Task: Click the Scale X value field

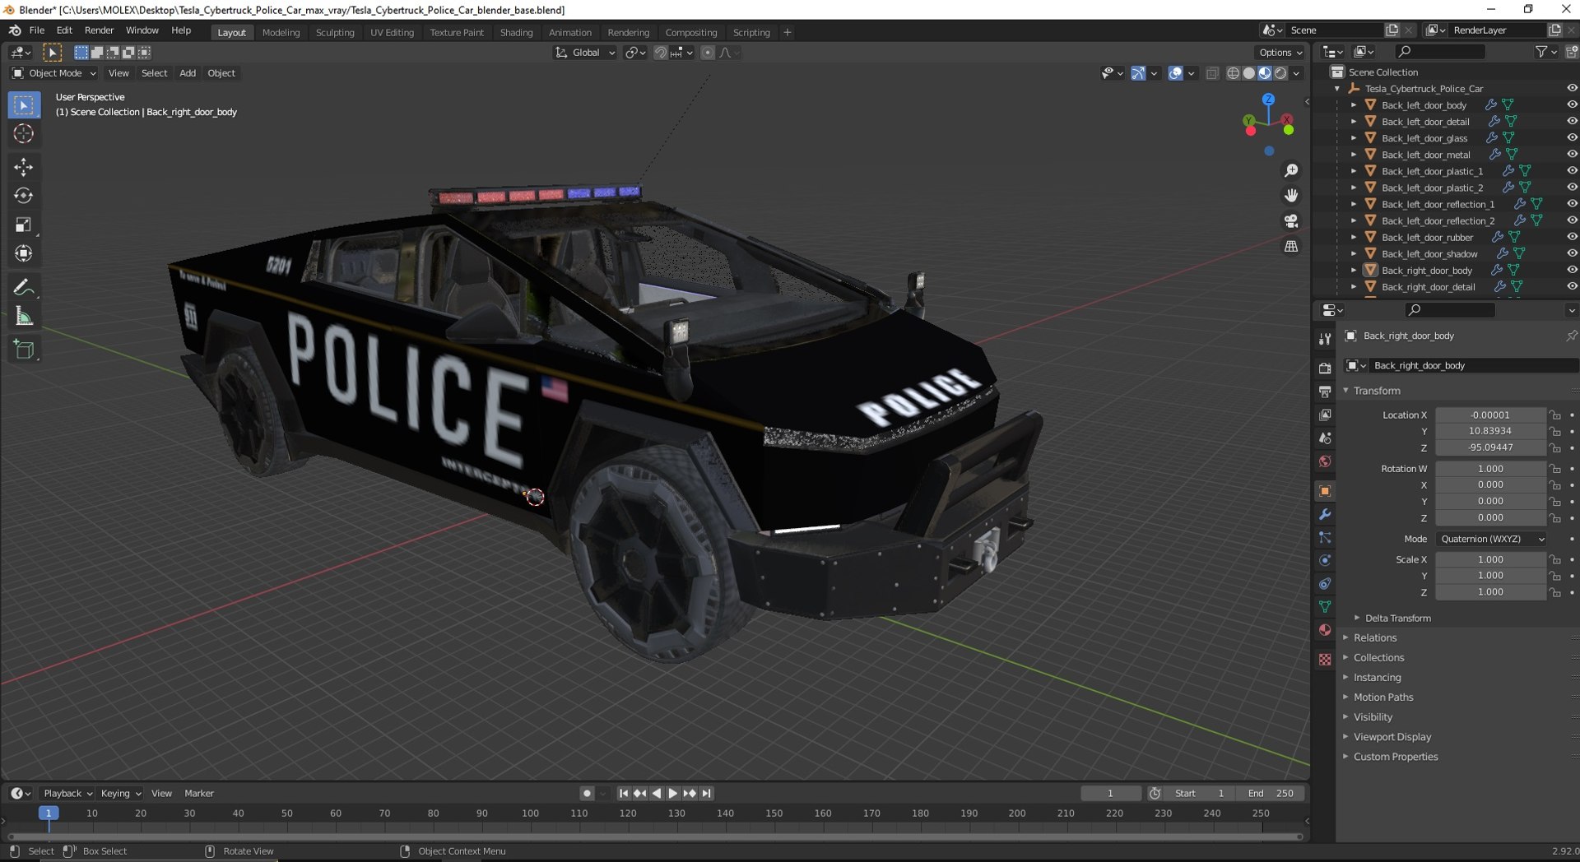Action: coord(1491,559)
